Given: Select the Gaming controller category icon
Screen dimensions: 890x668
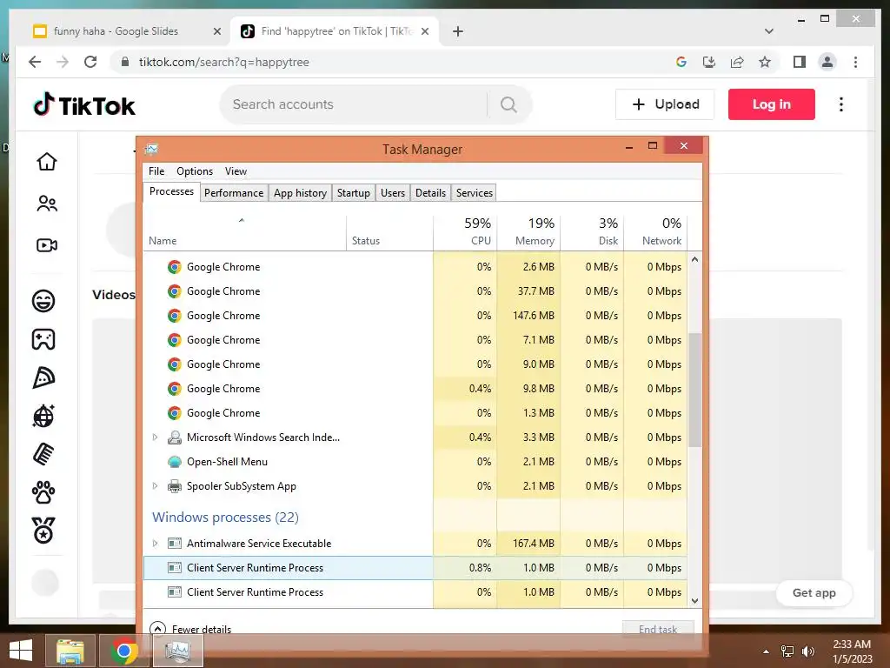Looking at the screenshot, I should tap(43, 340).
